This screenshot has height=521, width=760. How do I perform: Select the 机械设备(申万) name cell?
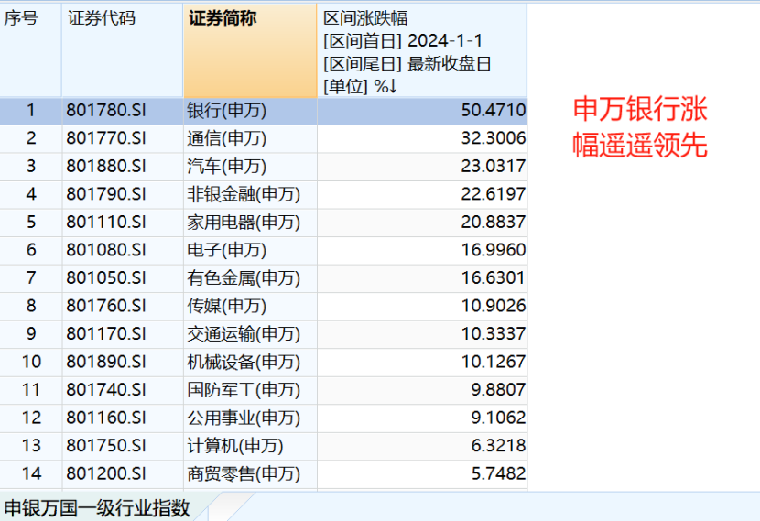click(x=250, y=362)
